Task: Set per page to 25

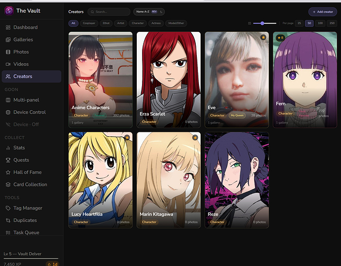Action: [x=300, y=23]
